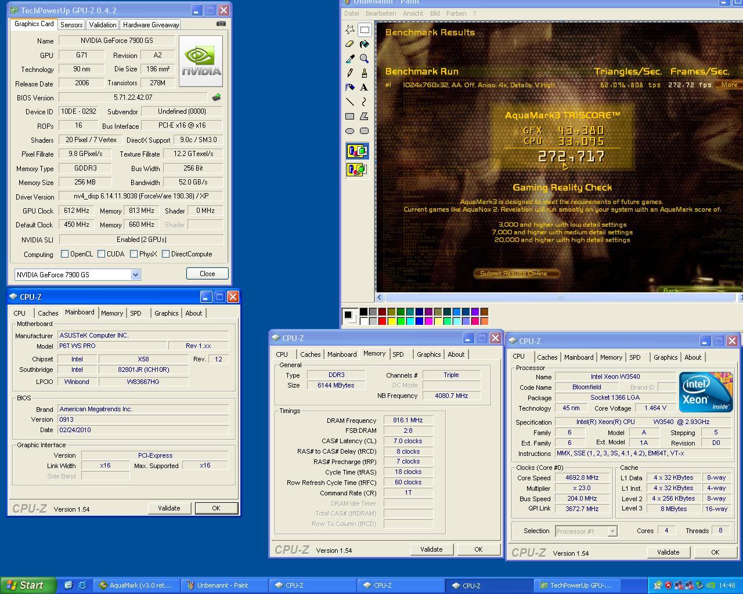The image size is (743, 594).
Task: Click OK in the Memory CPU-Z window
Action: click(478, 549)
